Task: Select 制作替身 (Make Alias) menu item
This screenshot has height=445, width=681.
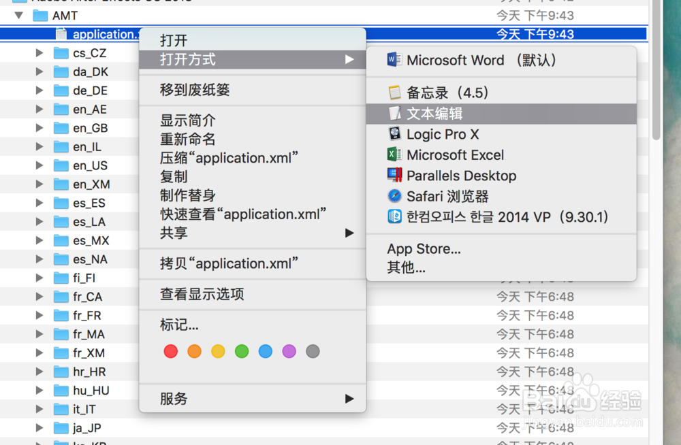Action: coord(253,195)
